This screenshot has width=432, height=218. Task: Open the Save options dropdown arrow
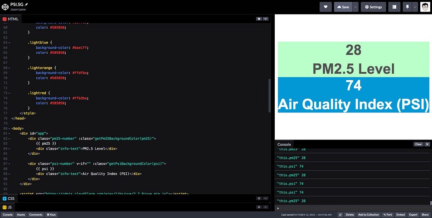coord(356,7)
